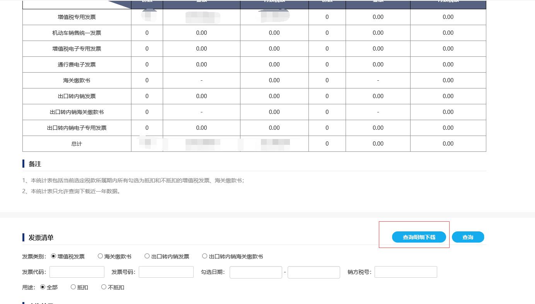The image size is (535, 304).
Task: Pick the 出口转内销海关缴款书 radio option
Action: tap(205, 256)
